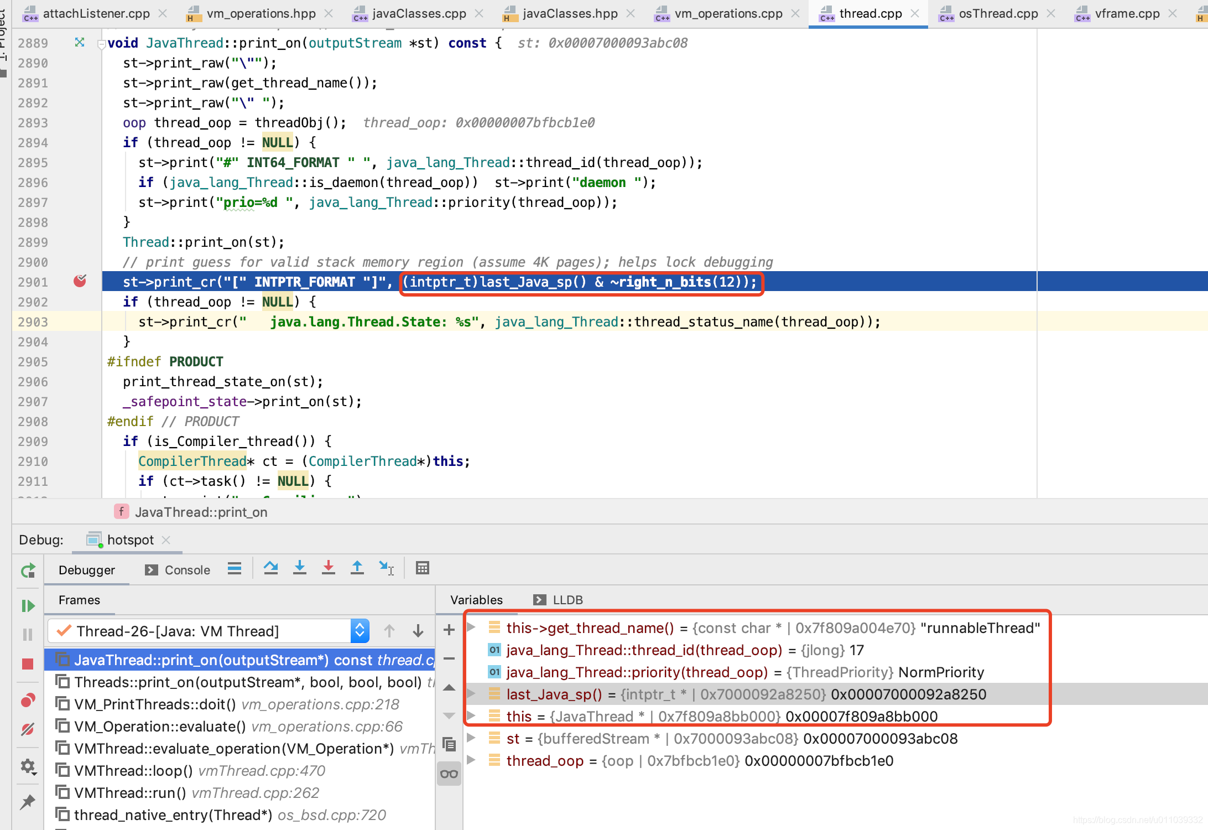Expand last_Java_sp() variable node
Viewport: 1208px width, 830px height.
pyautogui.click(x=471, y=694)
